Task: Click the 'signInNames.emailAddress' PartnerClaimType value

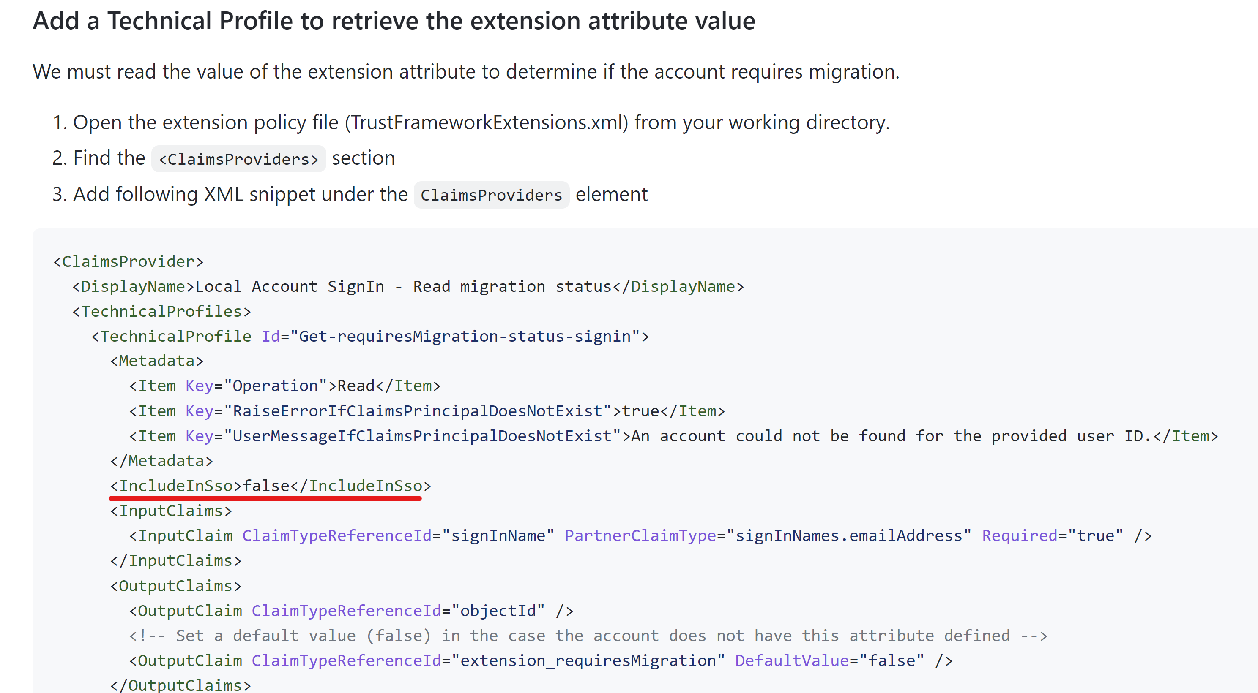Action: 849,536
